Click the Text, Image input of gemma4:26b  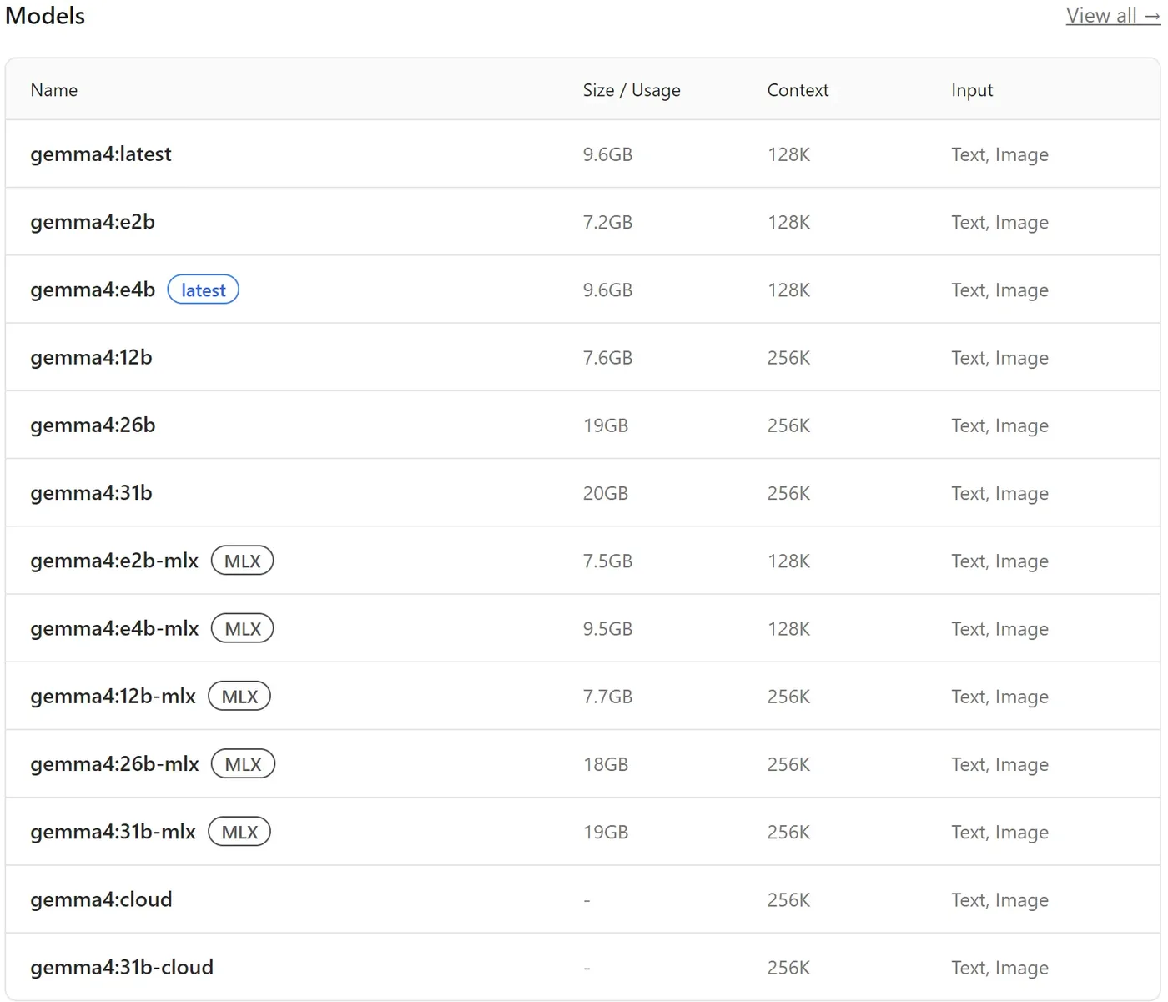coord(999,425)
